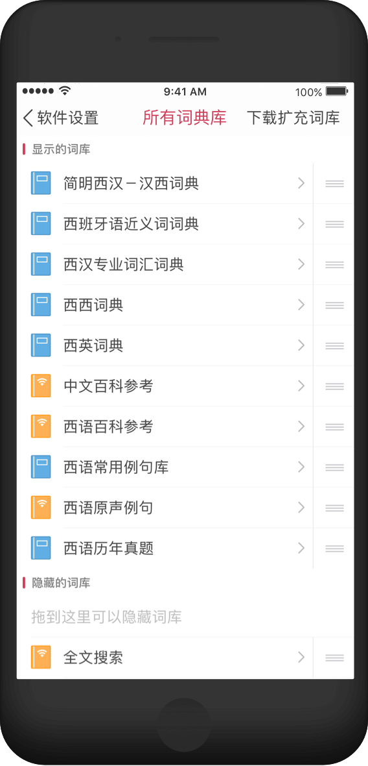Open chevron arrow of 西西词典
Image resolution: width=368 pixels, height=766 pixels.
(x=301, y=305)
